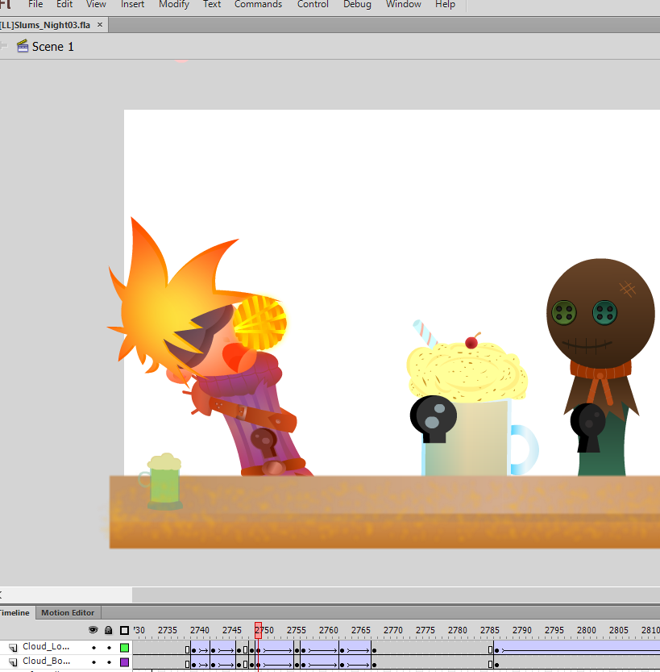Toggle lock dot of Cloud_Bo layer

click(109, 662)
